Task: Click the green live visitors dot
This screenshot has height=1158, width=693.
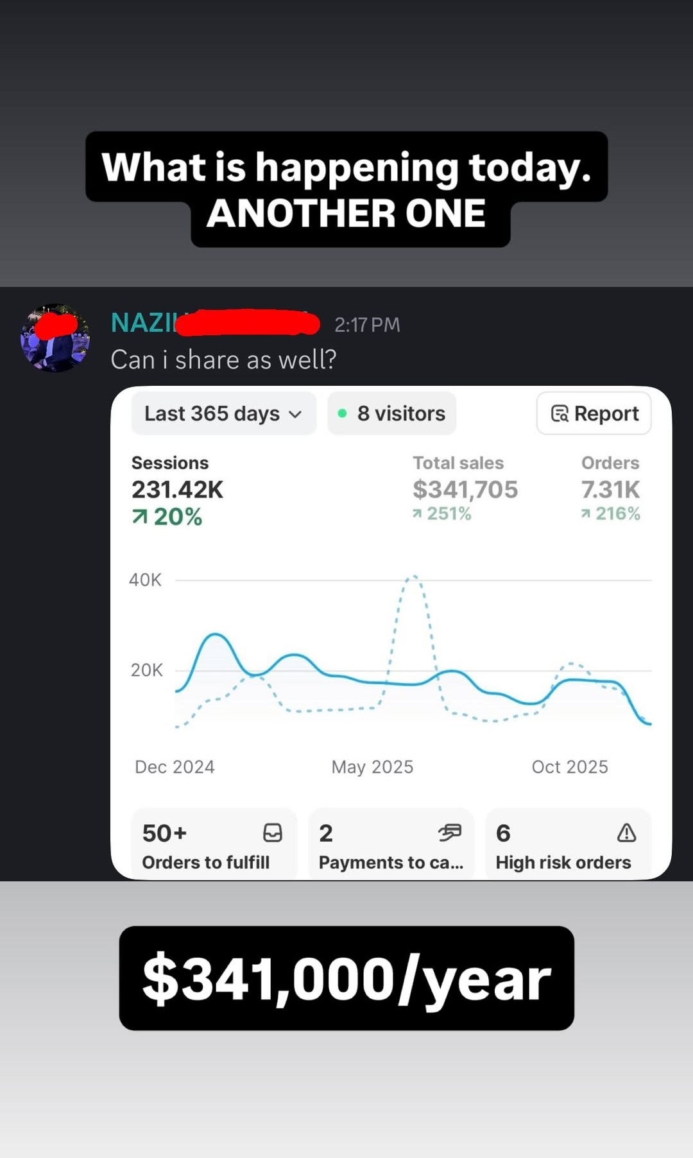Action: pyautogui.click(x=343, y=414)
